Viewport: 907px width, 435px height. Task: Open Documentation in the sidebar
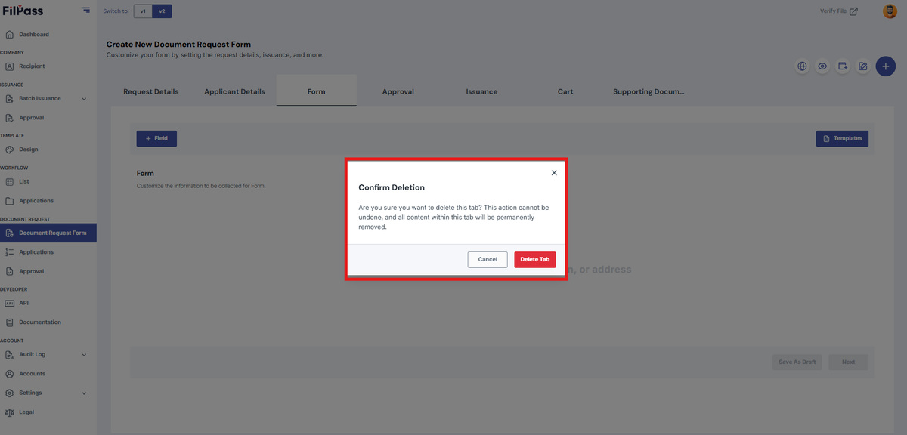click(x=40, y=322)
